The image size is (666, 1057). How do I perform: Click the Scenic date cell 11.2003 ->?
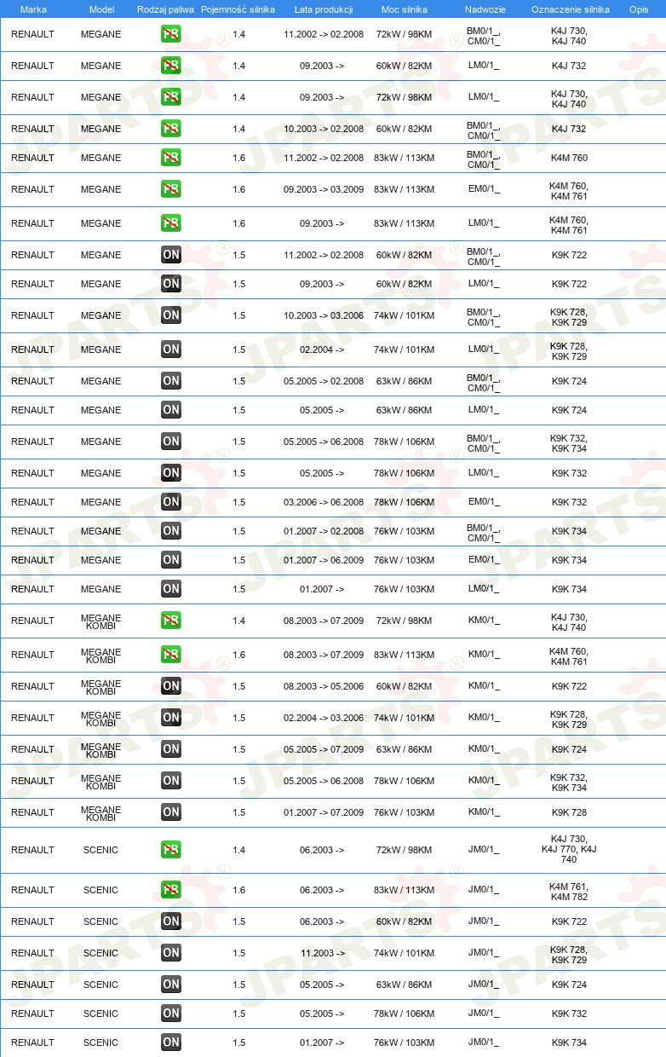pyautogui.click(x=322, y=954)
